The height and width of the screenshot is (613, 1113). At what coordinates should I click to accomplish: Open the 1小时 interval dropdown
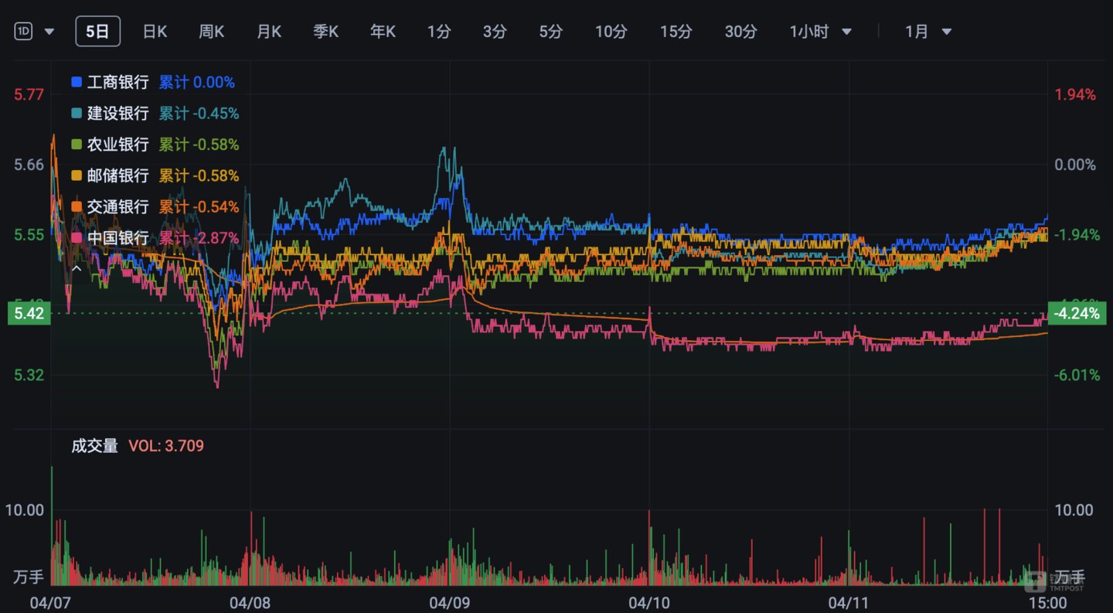848,32
